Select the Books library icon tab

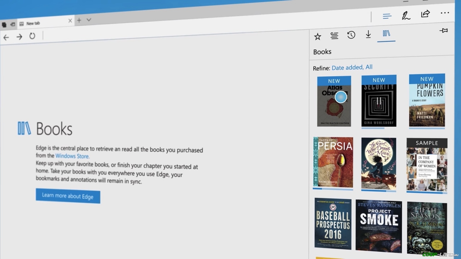point(386,33)
